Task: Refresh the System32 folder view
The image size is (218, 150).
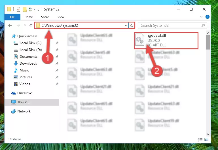Action: (132, 26)
